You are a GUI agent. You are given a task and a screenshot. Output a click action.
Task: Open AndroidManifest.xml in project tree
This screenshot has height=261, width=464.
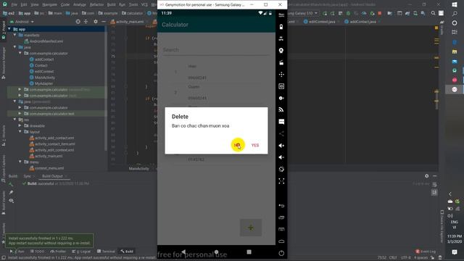pos(46,41)
